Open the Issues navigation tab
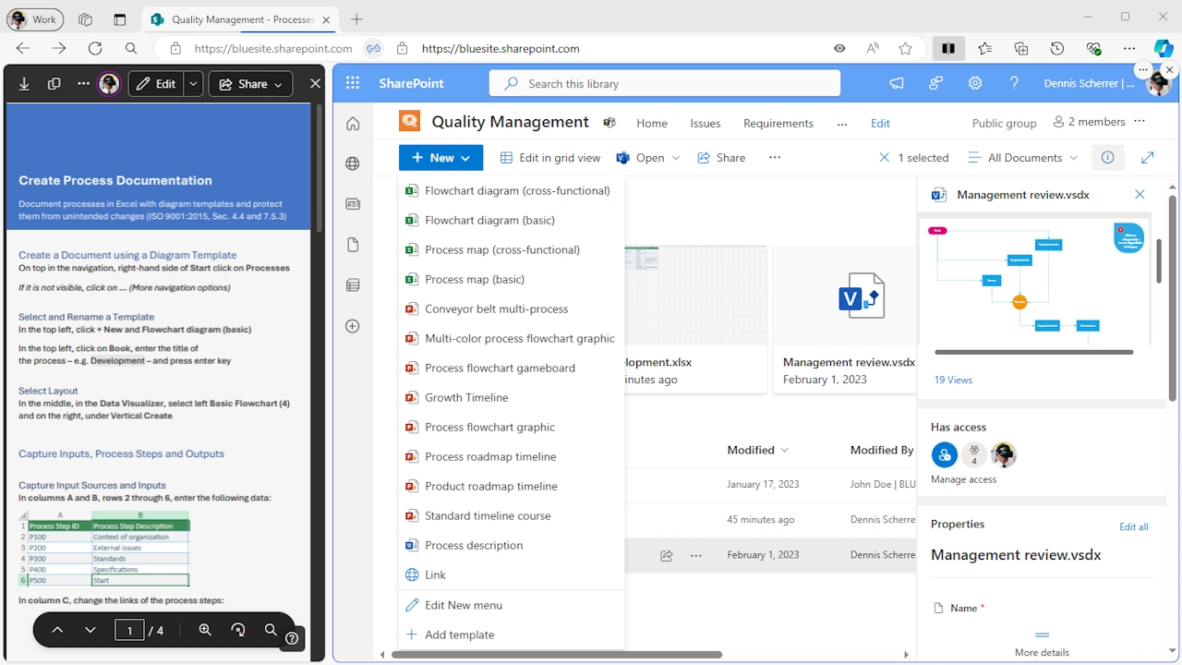 [706, 123]
